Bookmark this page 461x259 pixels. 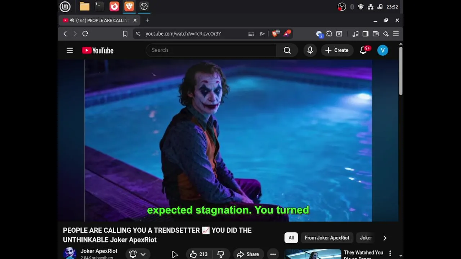[x=125, y=34]
